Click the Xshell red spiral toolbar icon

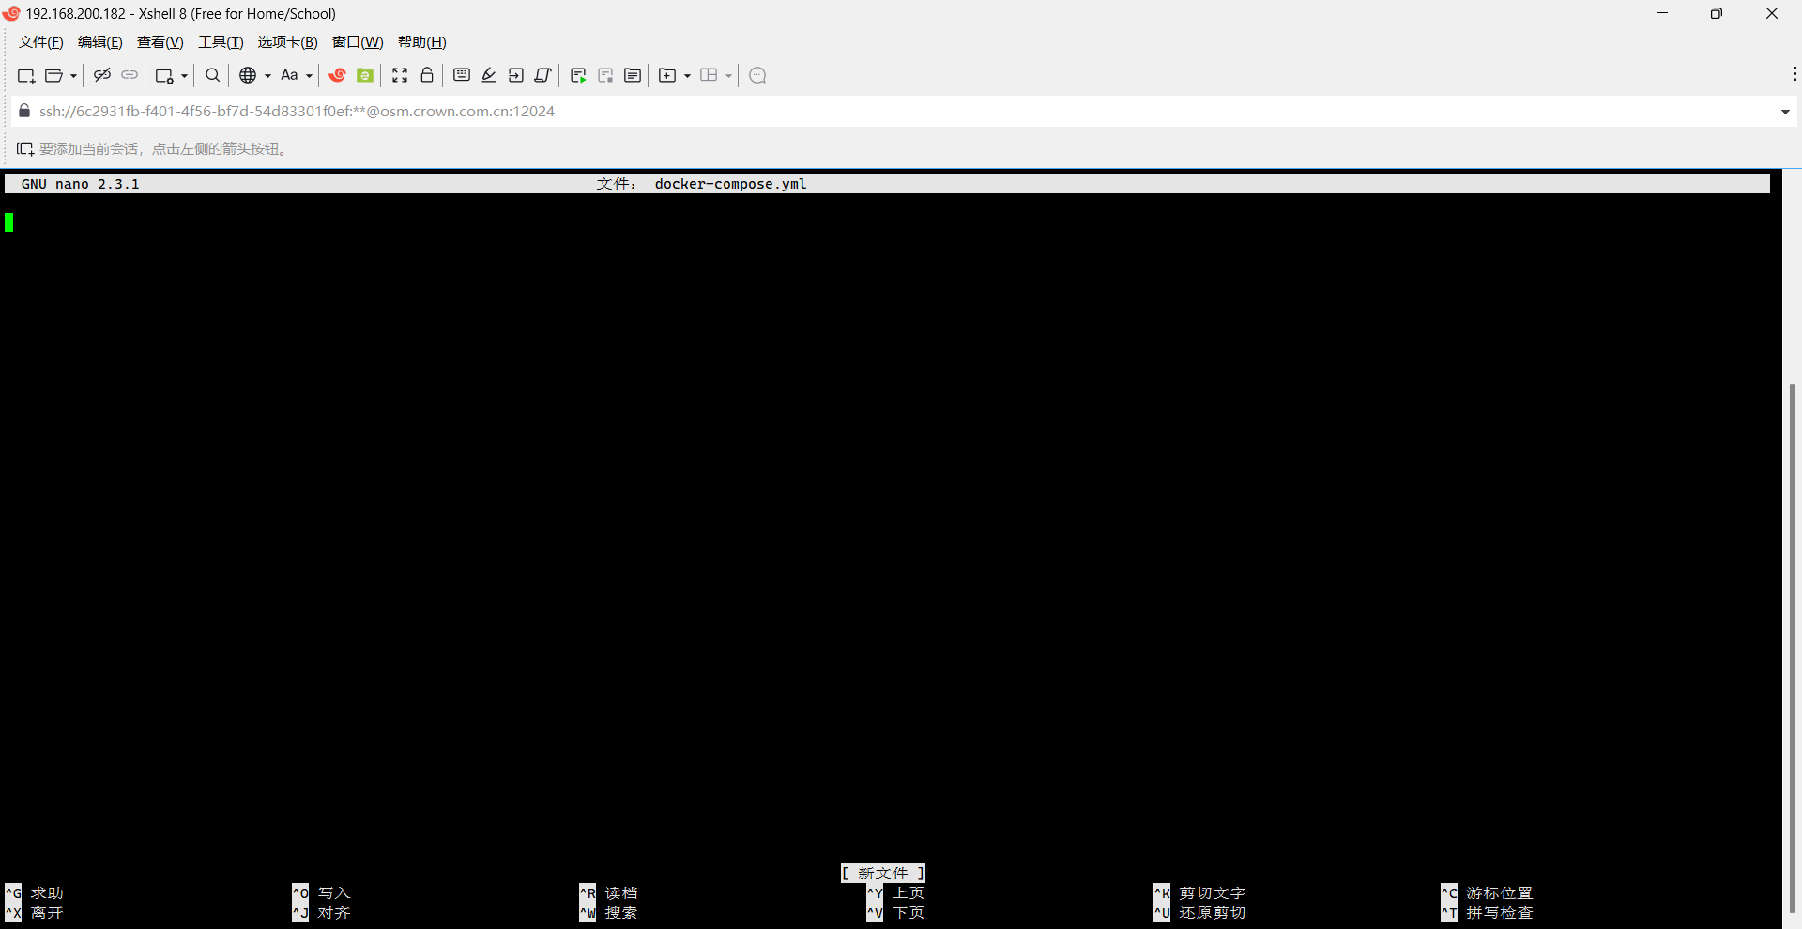[337, 75]
